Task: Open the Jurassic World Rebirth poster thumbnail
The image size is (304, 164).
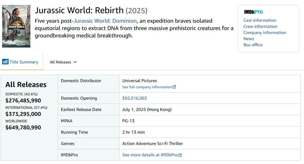Action: pyautogui.click(x=16, y=26)
